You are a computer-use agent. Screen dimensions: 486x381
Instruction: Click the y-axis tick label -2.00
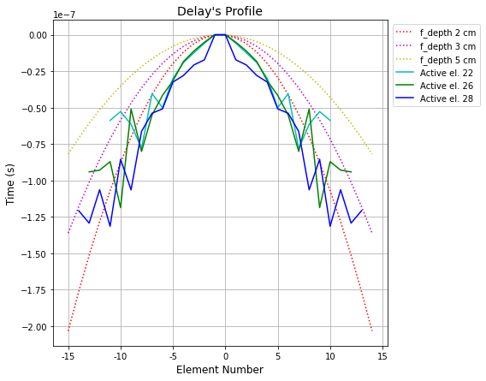(33, 327)
